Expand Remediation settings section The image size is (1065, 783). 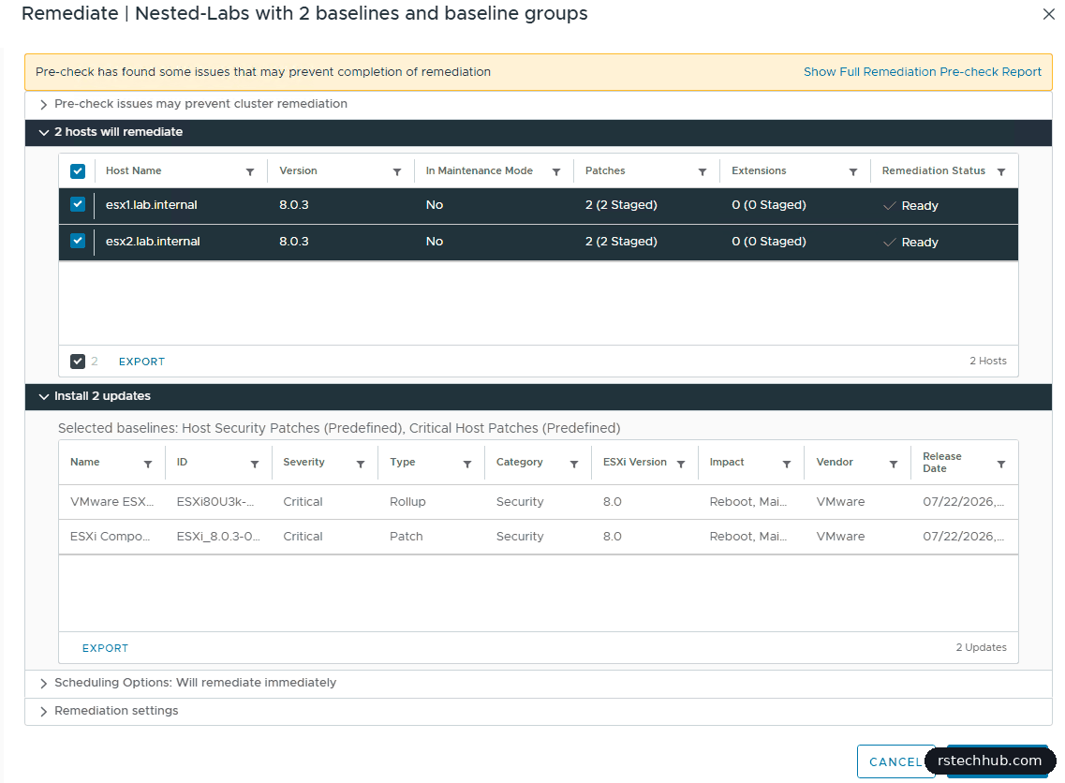(43, 711)
